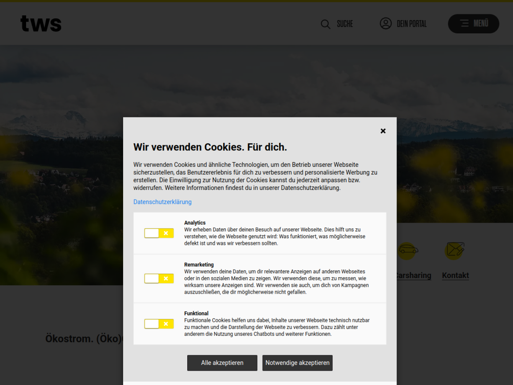Click the search magnifier icon

click(x=325, y=24)
